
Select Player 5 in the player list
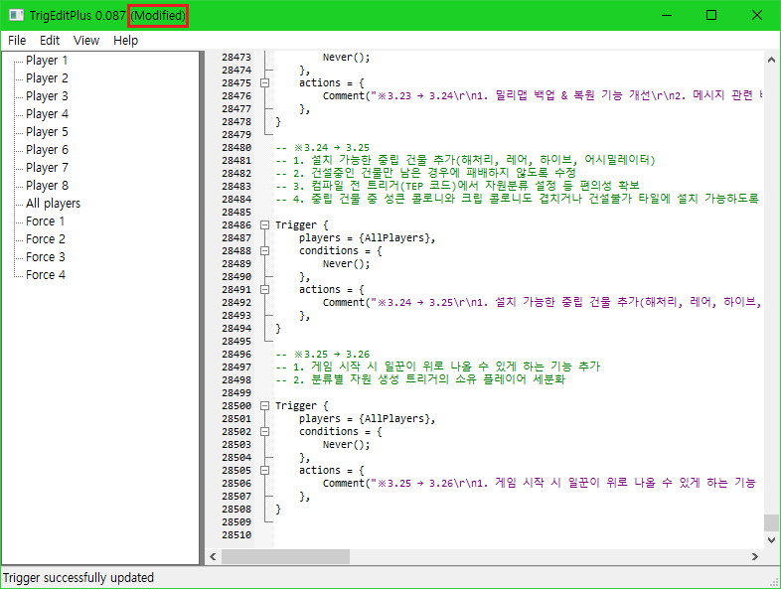click(47, 132)
